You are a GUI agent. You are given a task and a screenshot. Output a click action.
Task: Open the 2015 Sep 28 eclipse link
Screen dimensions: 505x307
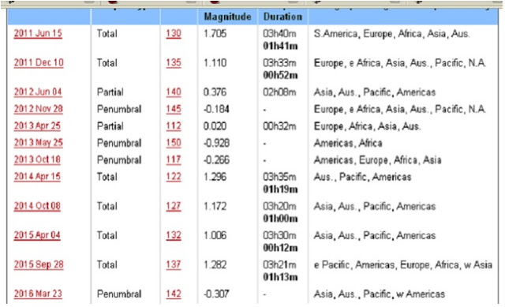click(39, 264)
